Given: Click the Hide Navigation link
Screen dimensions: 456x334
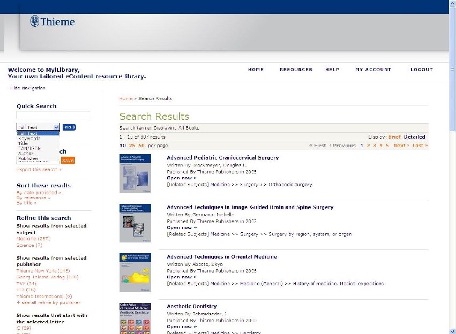Looking at the screenshot, I should click(28, 88).
